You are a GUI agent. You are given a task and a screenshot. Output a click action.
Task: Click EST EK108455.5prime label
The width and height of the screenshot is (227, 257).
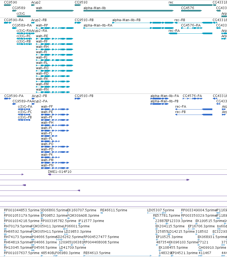pyautogui.click(x=173, y=248)
